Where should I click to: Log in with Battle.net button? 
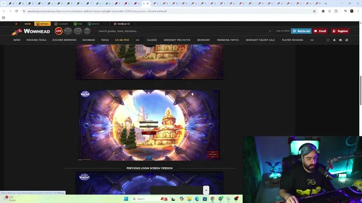pos(301,31)
